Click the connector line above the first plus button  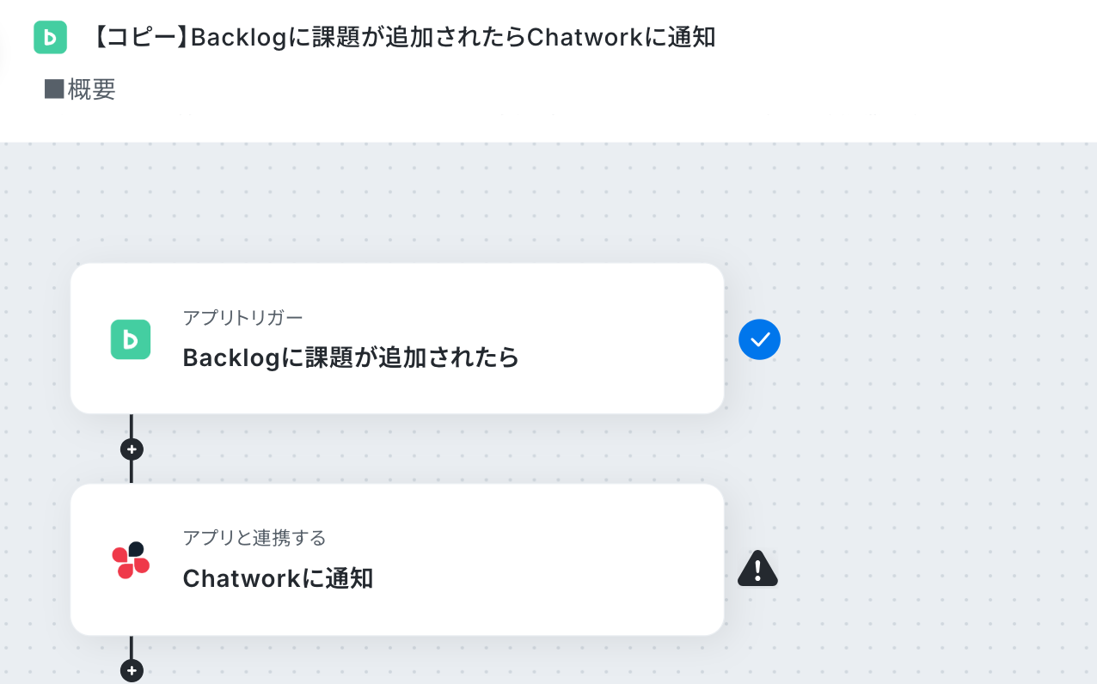tap(132, 426)
